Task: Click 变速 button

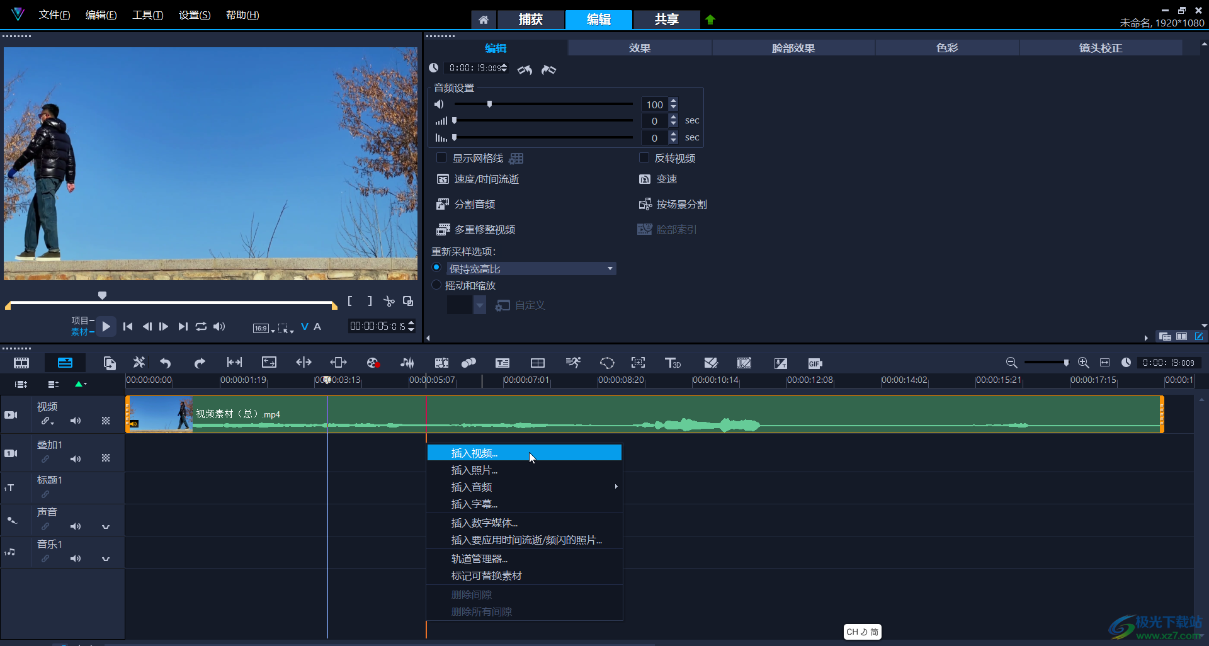Action: tap(659, 179)
